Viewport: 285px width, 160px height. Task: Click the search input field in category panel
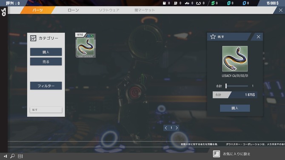[46, 110]
